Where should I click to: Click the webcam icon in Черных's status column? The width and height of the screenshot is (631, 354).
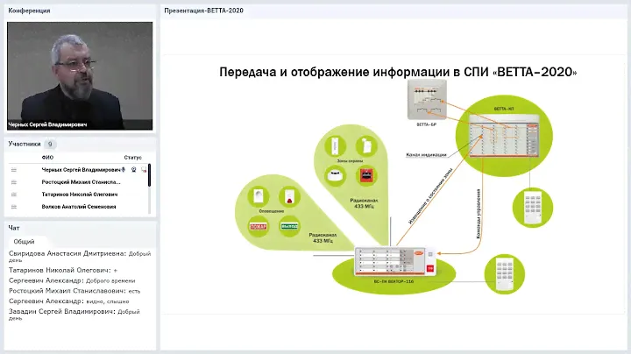134,169
